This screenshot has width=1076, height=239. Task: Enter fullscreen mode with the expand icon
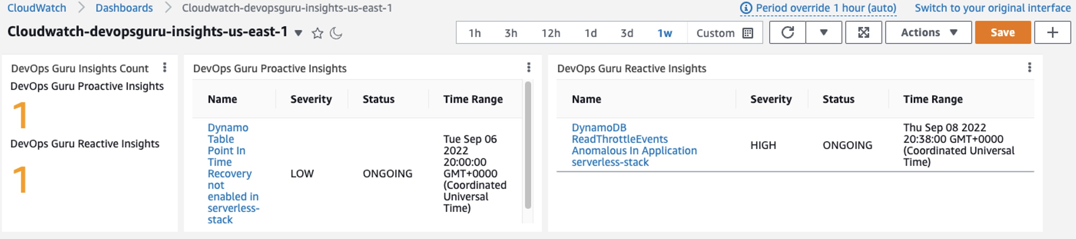863,33
